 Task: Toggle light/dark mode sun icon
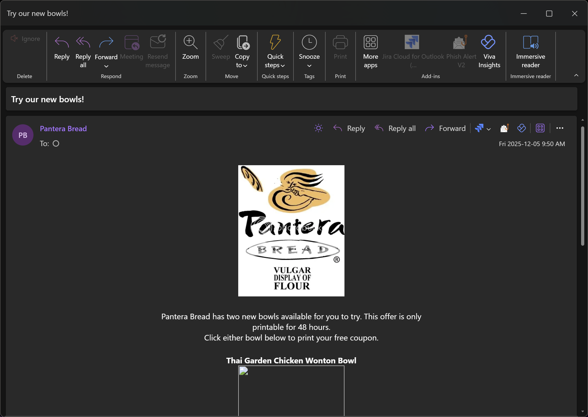tap(318, 128)
